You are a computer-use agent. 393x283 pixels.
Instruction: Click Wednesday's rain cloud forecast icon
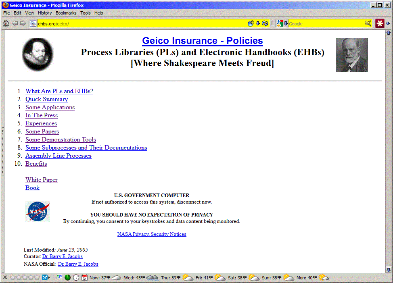tap(152, 277)
